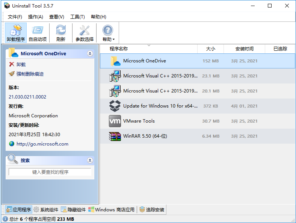
Task: Click the window resize grip in status bar
Action: click(x=293, y=220)
